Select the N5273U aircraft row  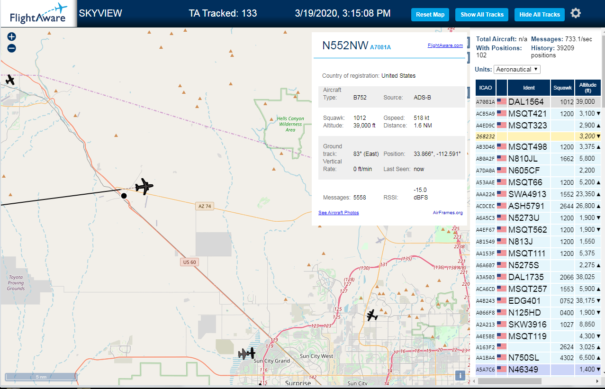click(x=538, y=218)
